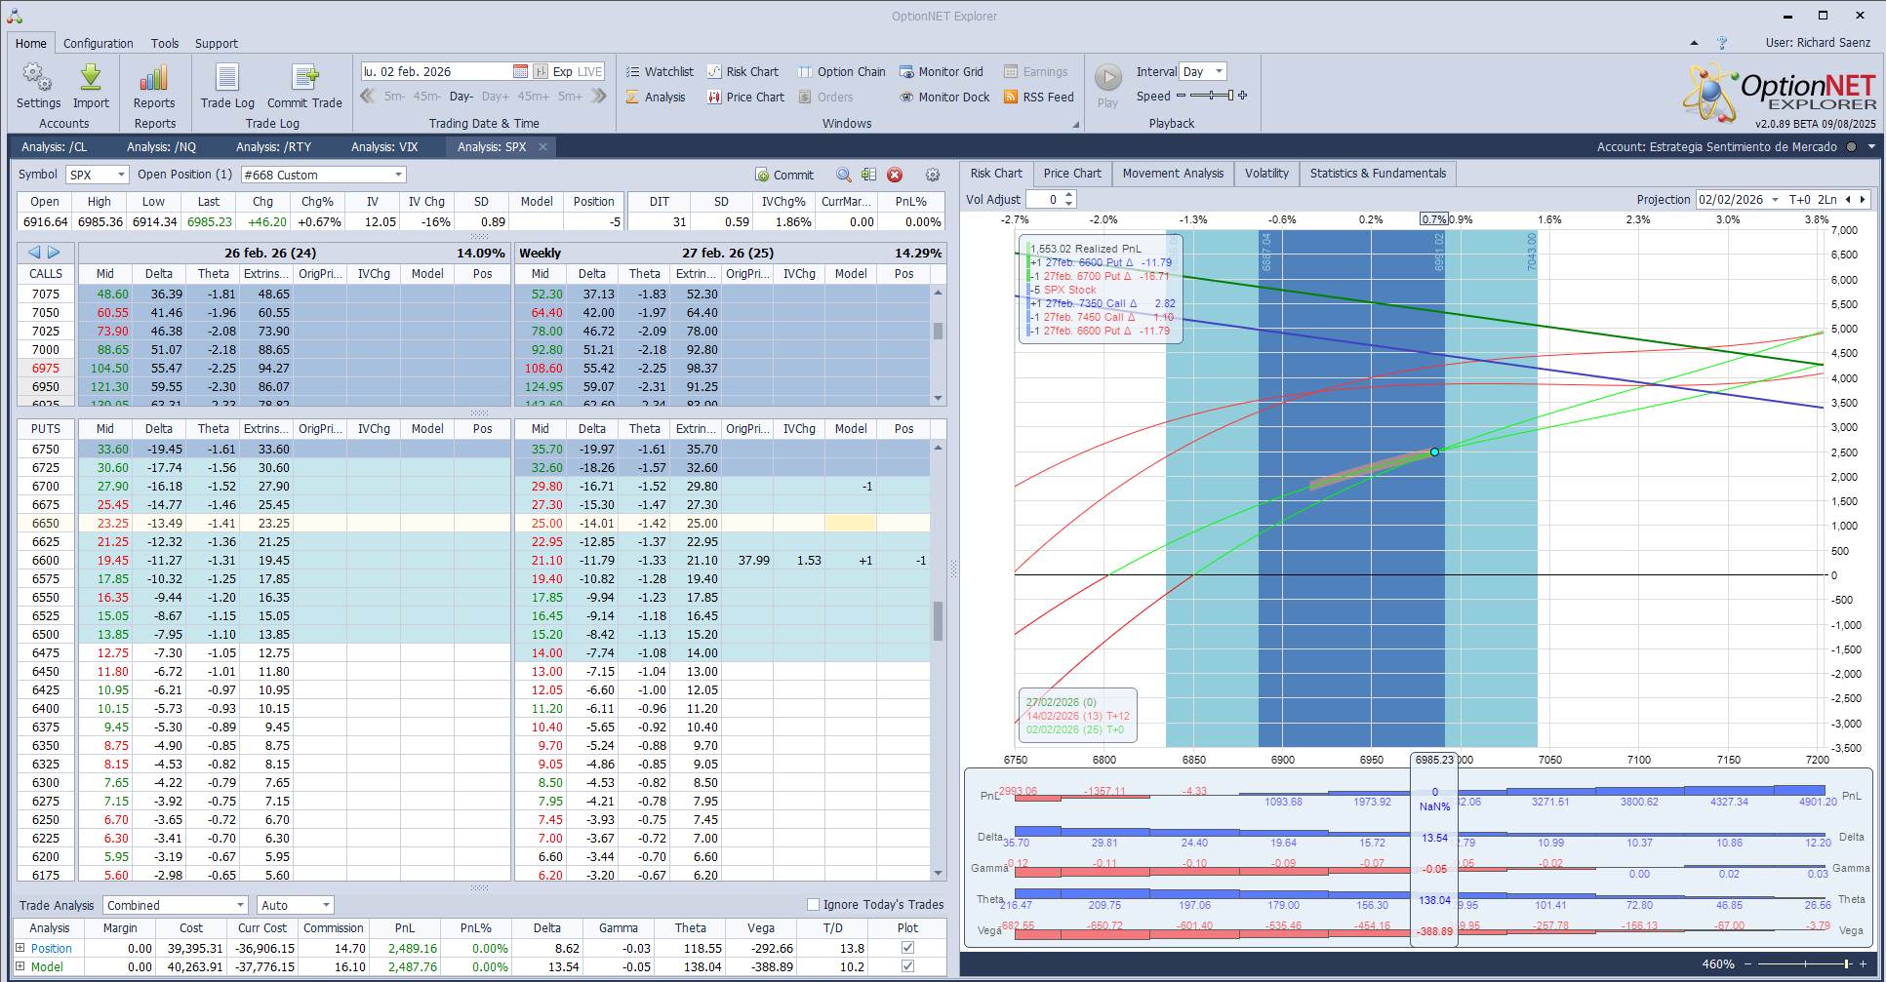Click the magnifier search icon beside Commit
Screen dimensions: 1886x982
click(x=844, y=175)
